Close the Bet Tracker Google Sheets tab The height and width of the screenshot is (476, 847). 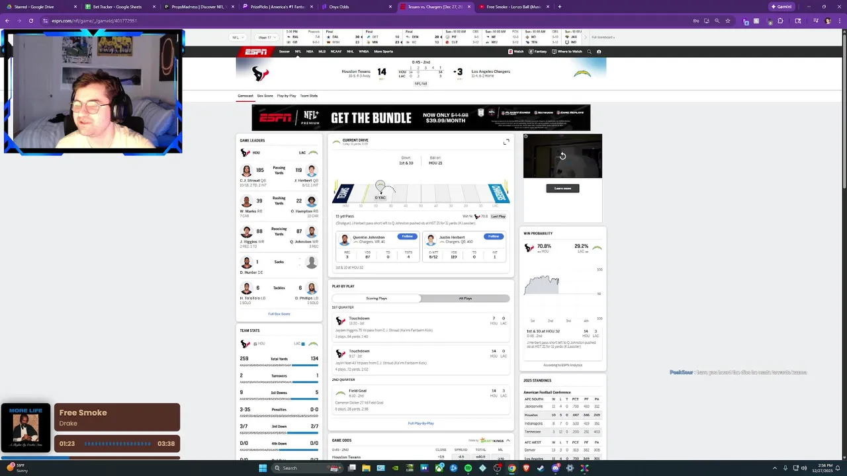pos(154,7)
